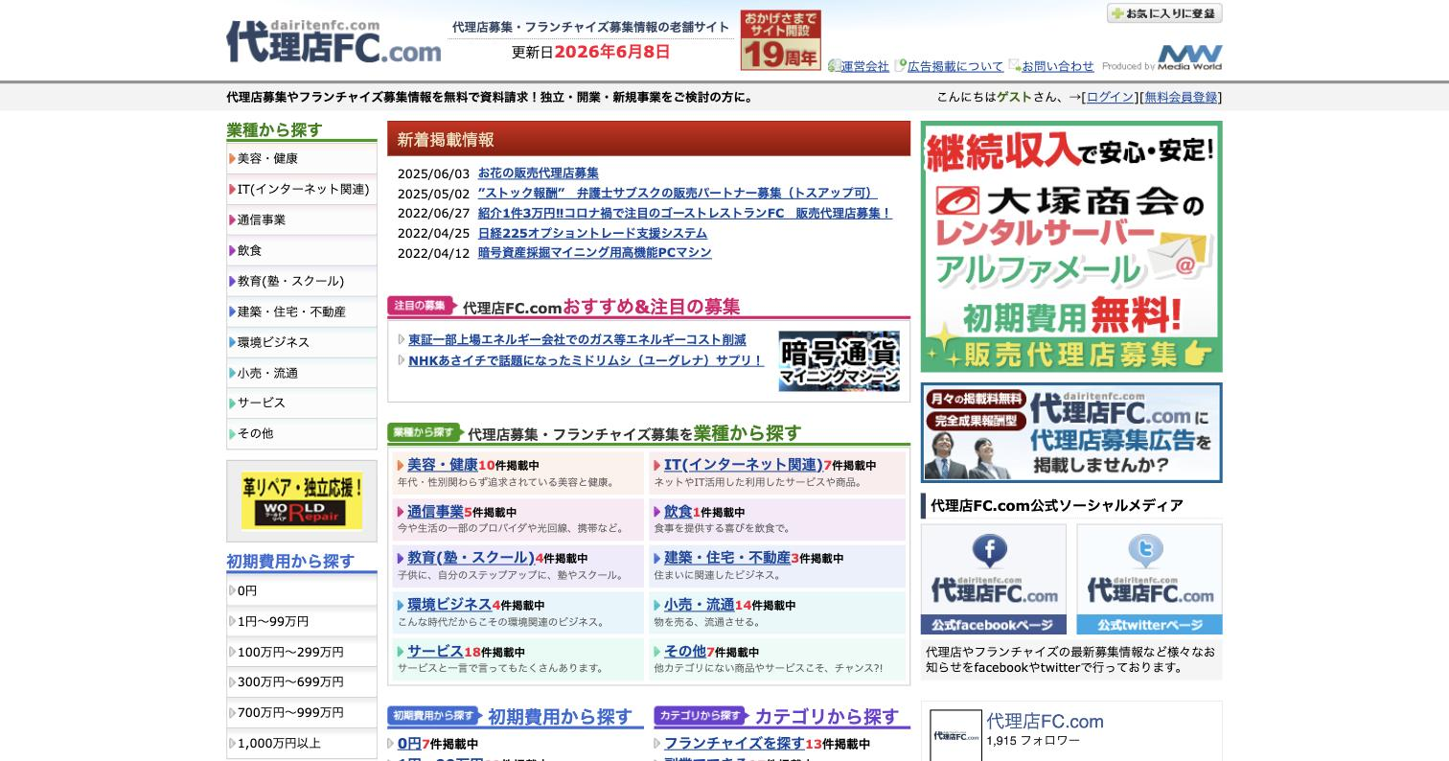Open the 代理店FC.com site logo

pos(333,41)
